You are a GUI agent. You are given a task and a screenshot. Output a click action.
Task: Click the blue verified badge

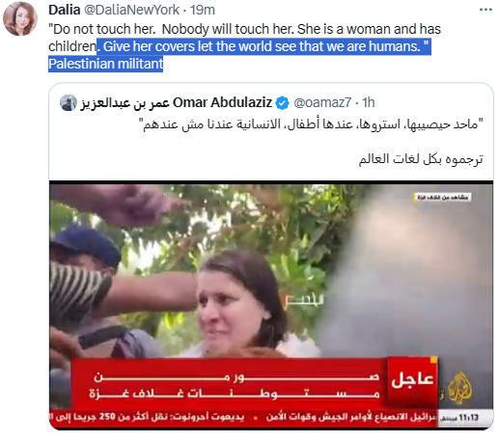pos(283,103)
